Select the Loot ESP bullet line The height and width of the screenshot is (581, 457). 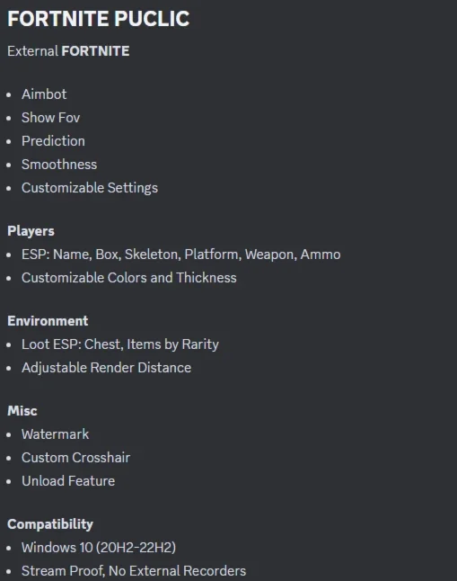point(120,344)
